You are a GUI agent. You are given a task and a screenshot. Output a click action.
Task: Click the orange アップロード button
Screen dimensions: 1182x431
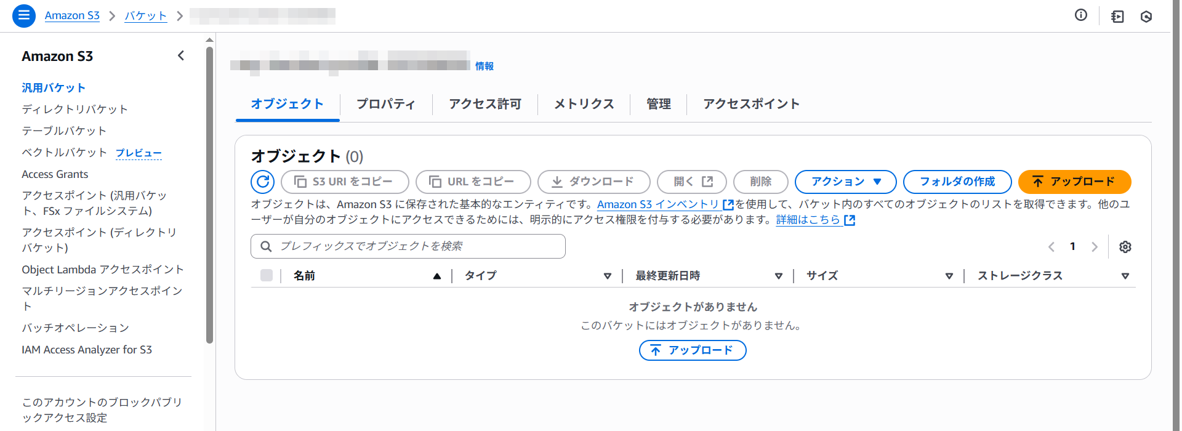point(1074,182)
